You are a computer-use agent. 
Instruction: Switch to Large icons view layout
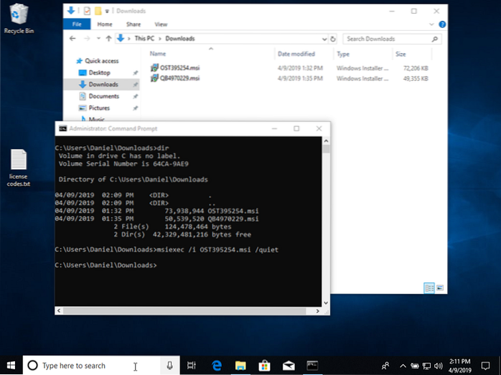(x=439, y=288)
